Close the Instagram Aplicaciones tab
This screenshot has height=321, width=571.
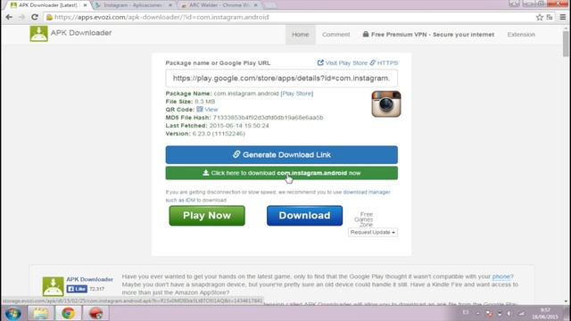pyautogui.click(x=170, y=5)
